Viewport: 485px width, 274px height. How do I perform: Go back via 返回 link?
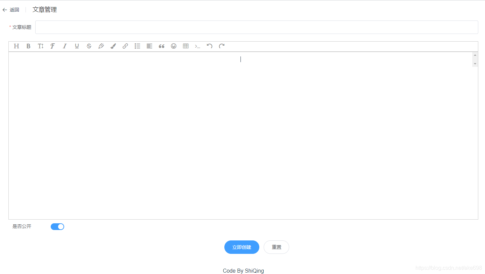click(x=14, y=10)
